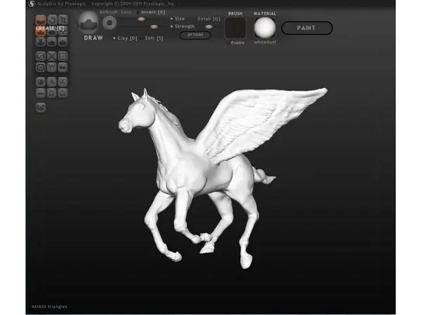
Task: Select the Flatten brush tool
Action: [52, 31]
